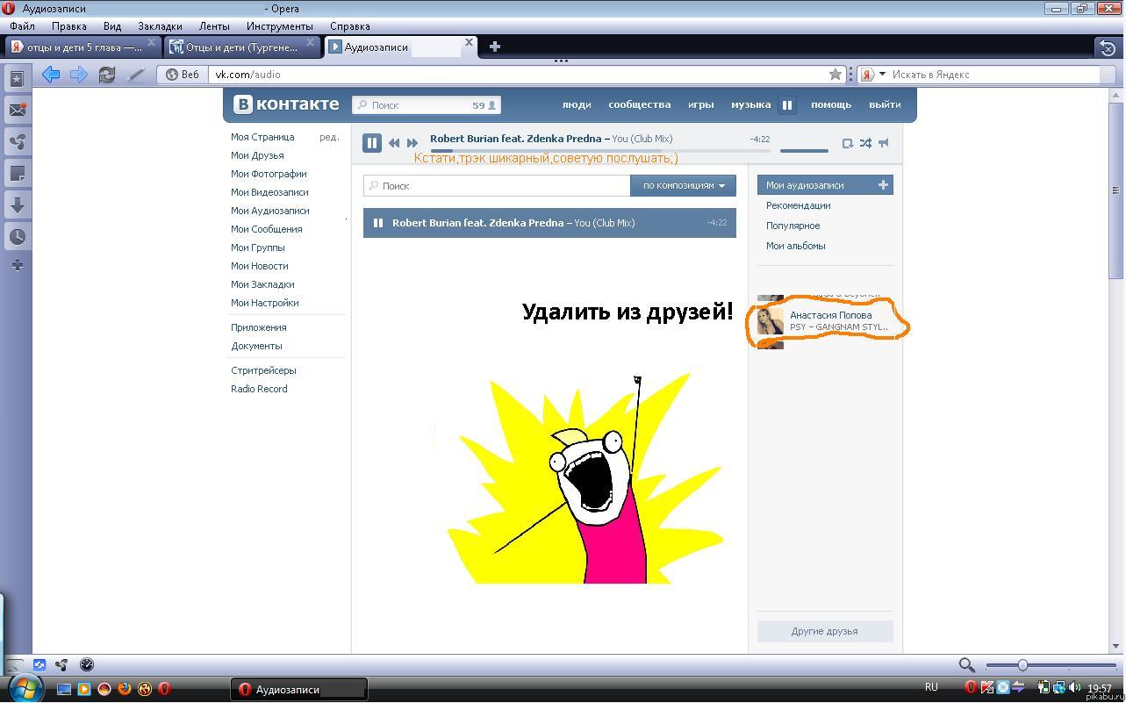The image size is (1126, 703).
Task: Open the Файл menu
Action: [x=22, y=26]
